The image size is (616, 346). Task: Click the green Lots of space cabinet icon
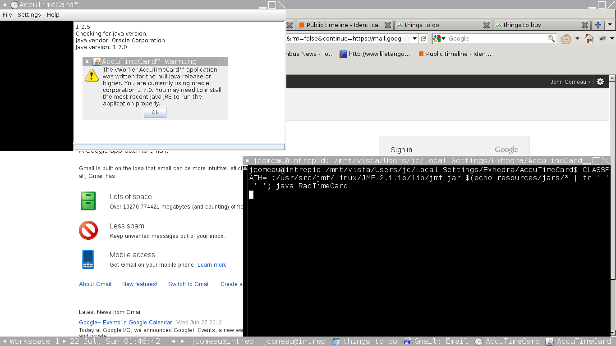(x=88, y=201)
